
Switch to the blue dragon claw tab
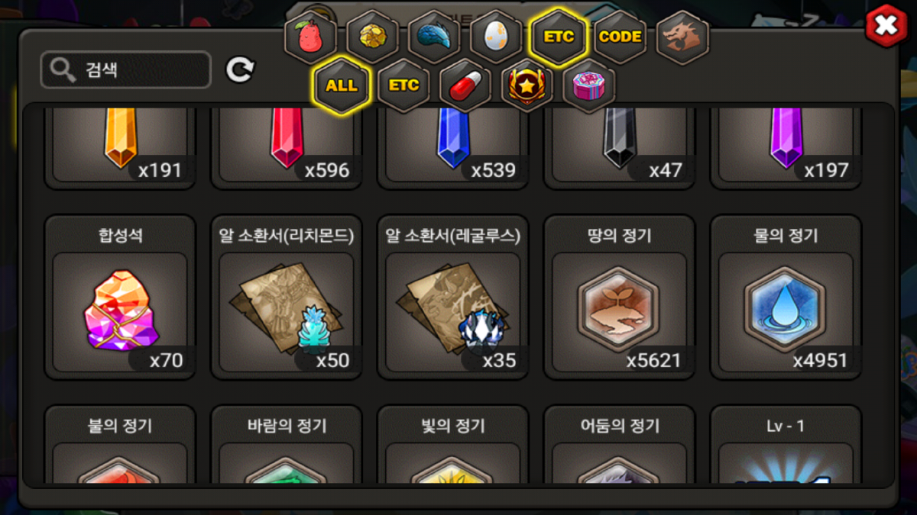coord(434,36)
